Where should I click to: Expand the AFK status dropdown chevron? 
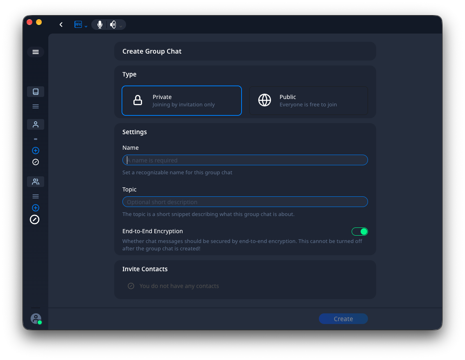[x=86, y=26]
